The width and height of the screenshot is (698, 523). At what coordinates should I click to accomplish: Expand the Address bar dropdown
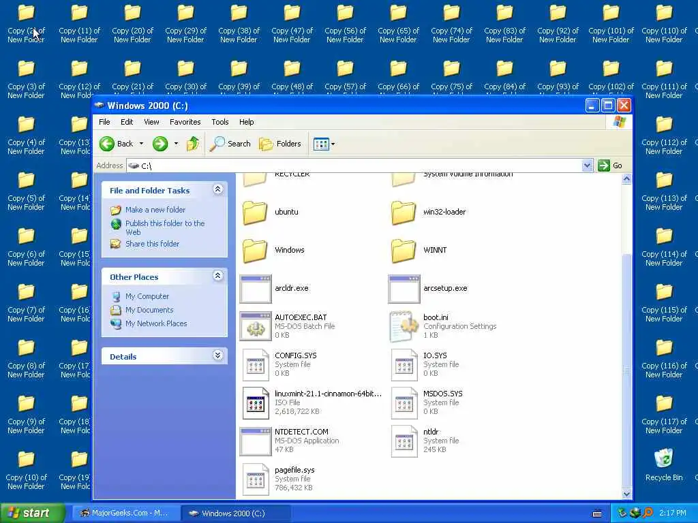pos(587,165)
